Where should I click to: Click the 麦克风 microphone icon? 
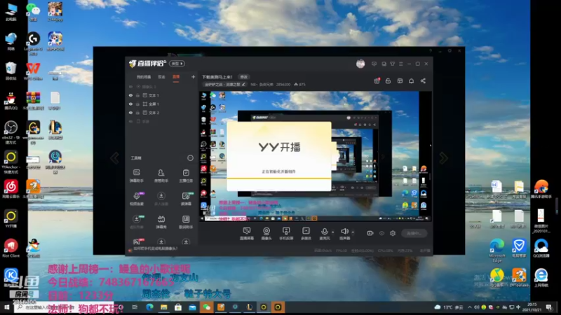tap(324, 233)
